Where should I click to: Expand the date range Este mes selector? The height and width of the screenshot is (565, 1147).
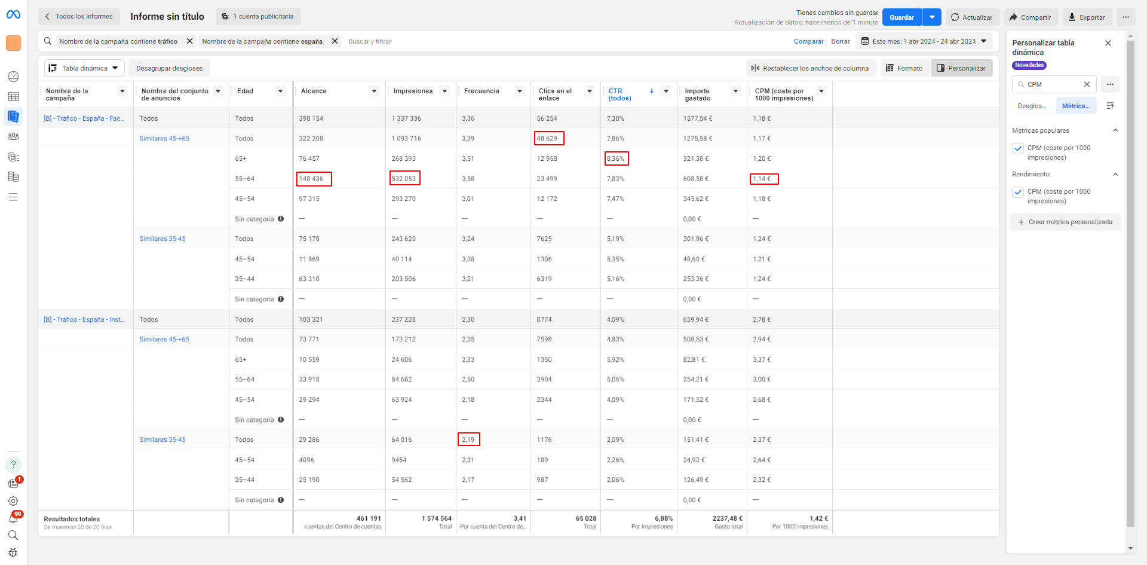point(924,41)
